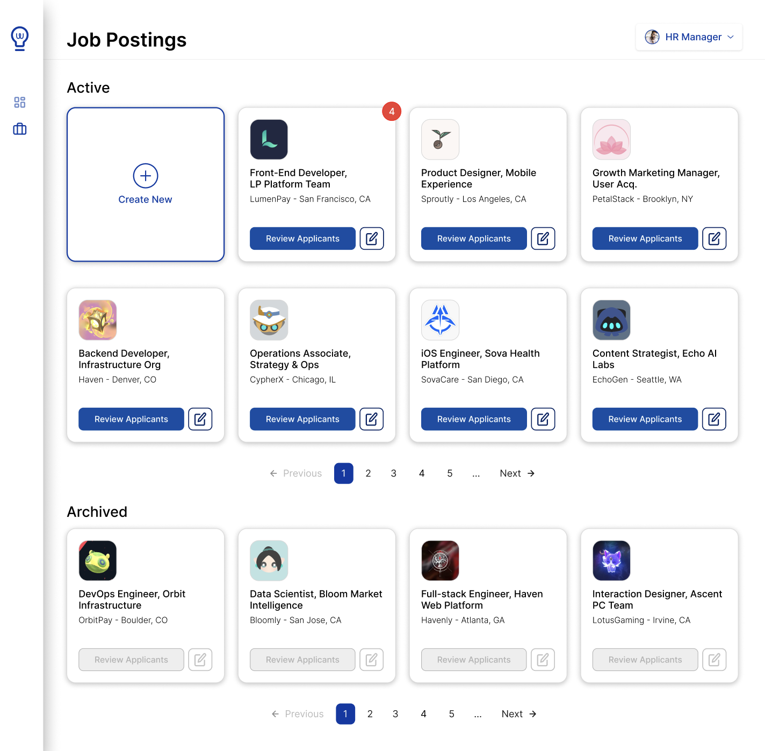
Task: Click the iOS Engineer, Sova Health Platform title
Action: tap(480, 359)
